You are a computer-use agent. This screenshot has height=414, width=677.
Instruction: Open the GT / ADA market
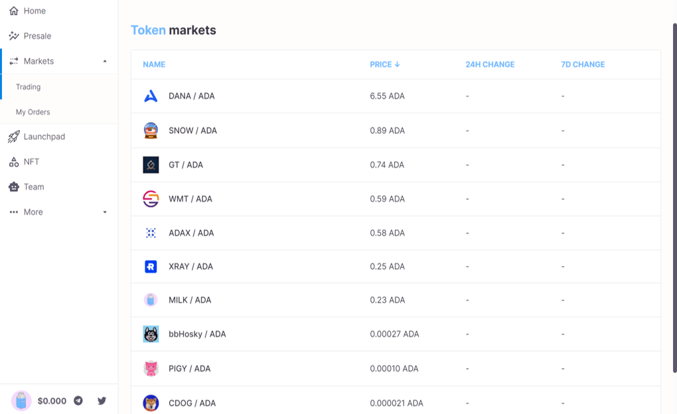(186, 165)
